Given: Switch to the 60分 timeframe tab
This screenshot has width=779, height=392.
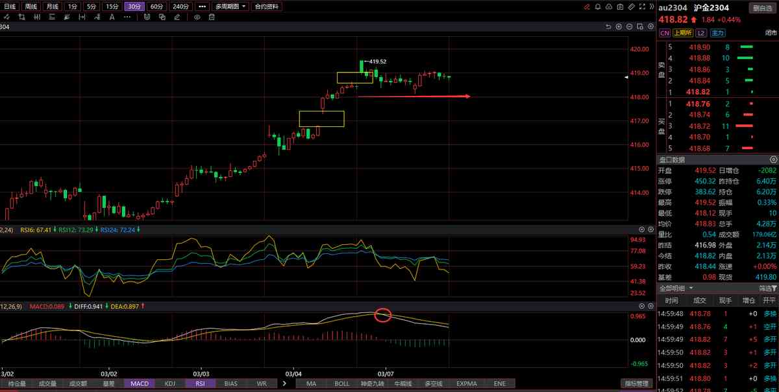Looking at the screenshot, I should coord(156,6).
